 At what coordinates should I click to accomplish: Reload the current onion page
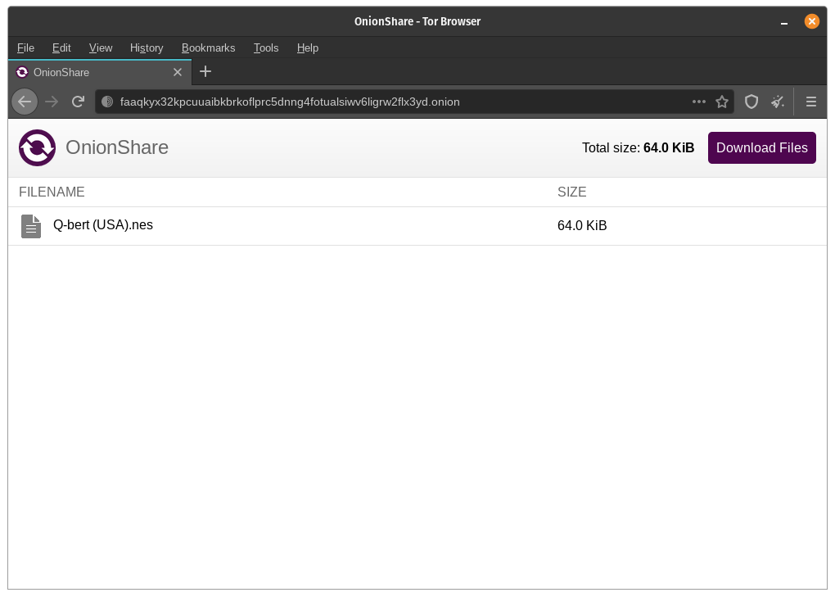(x=79, y=102)
